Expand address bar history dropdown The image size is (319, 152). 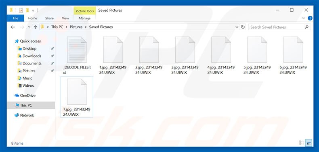click(237, 27)
